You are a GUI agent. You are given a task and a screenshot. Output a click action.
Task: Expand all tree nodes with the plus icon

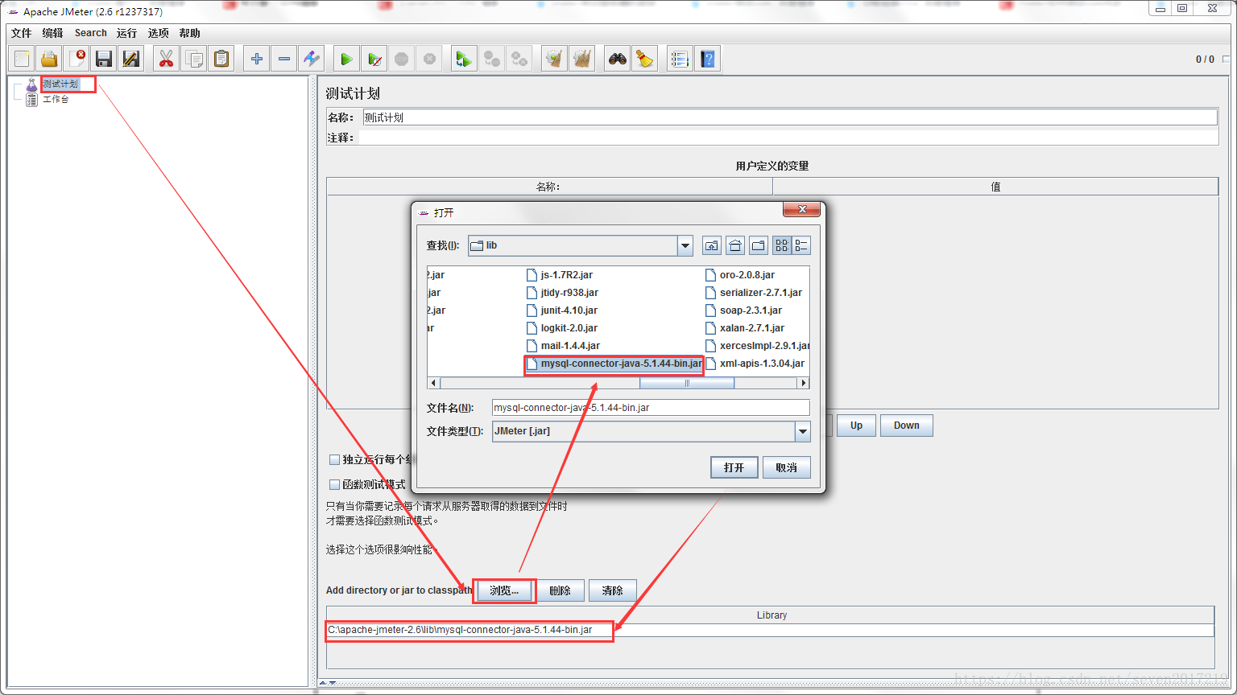256,59
